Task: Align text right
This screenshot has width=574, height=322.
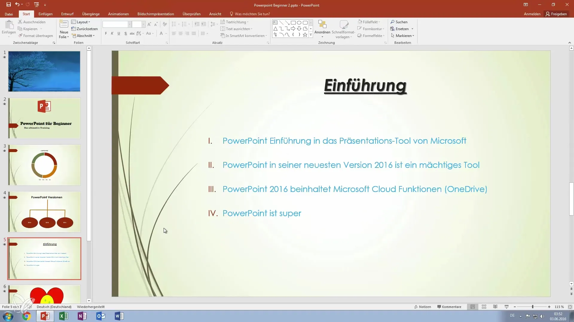Action: click(x=187, y=33)
